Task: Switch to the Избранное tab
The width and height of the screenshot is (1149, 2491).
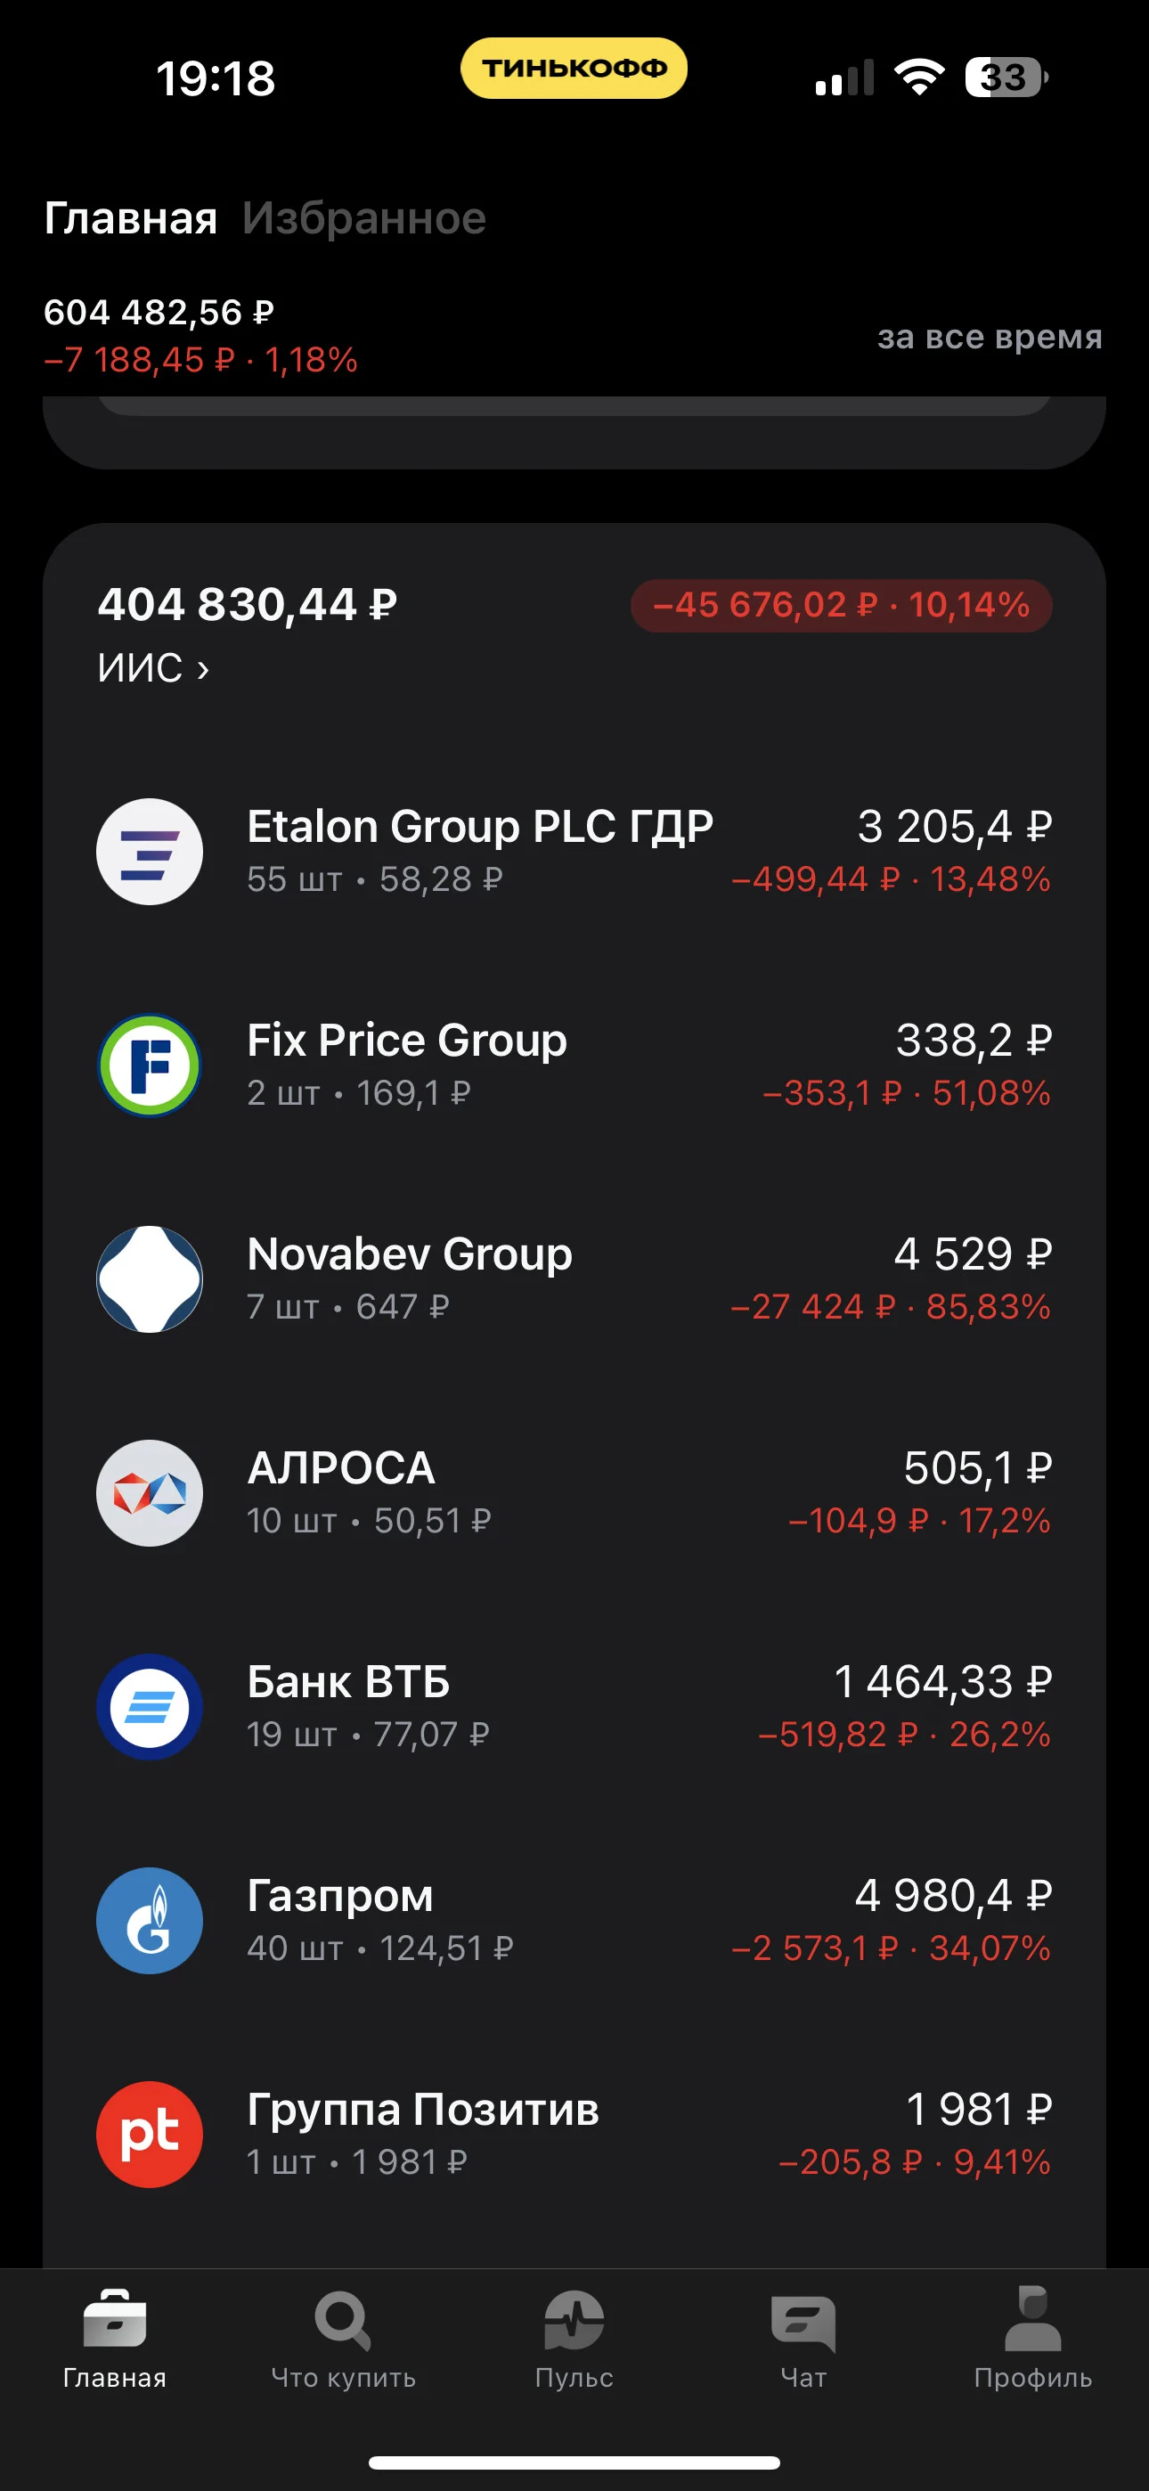Action: [363, 218]
